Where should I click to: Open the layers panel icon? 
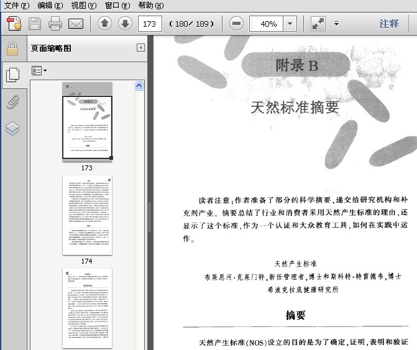[12, 128]
